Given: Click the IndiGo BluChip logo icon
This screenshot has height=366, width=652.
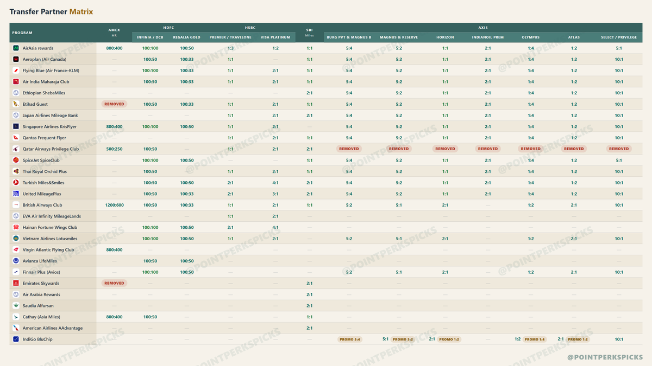Looking at the screenshot, I should [x=16, y=339].
